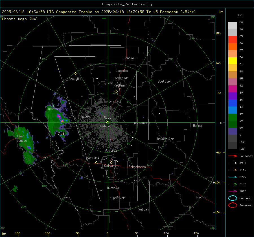Click the yellow diamond marker below RedDeer
The width and height of the screenshot is (254, 237).
click(x=116, y=92)
